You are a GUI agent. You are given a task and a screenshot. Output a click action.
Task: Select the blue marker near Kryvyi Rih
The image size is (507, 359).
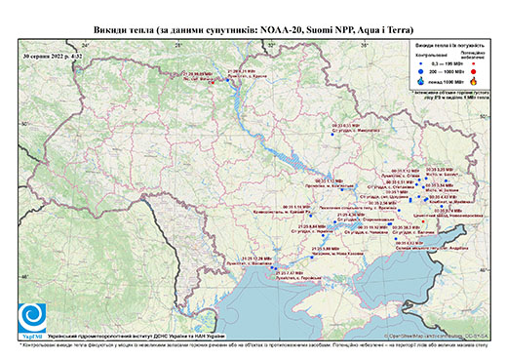(x=311, y=216)
